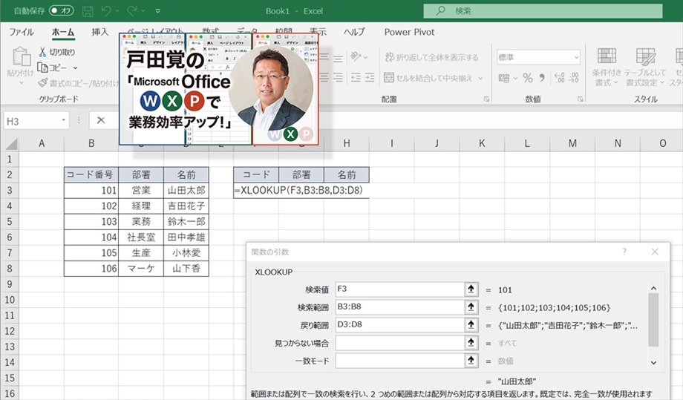
Task: Click the Redo arrow icon
Action: click(132, 10)
